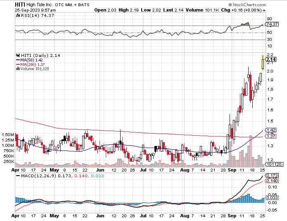
Task: Click the Low 2.02 value
Action: pyautogui.click(x=151, y=10)
